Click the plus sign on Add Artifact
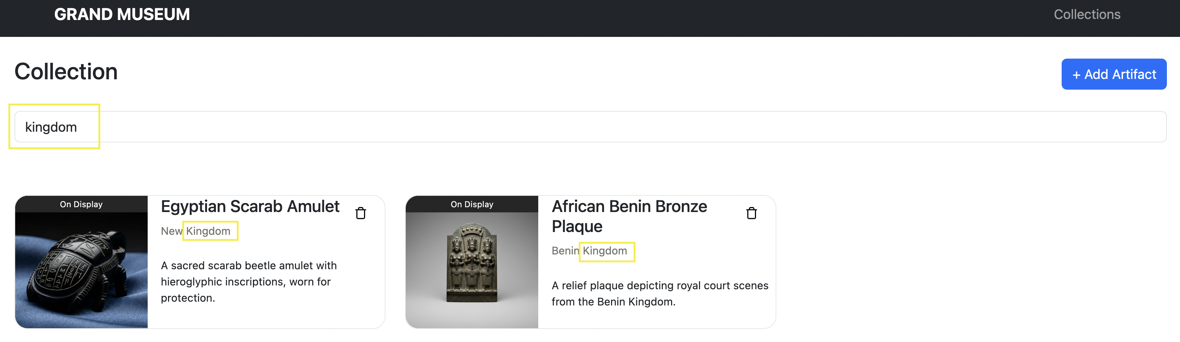Viewport: 1180px width, 342px height. tap(1076, 75)
